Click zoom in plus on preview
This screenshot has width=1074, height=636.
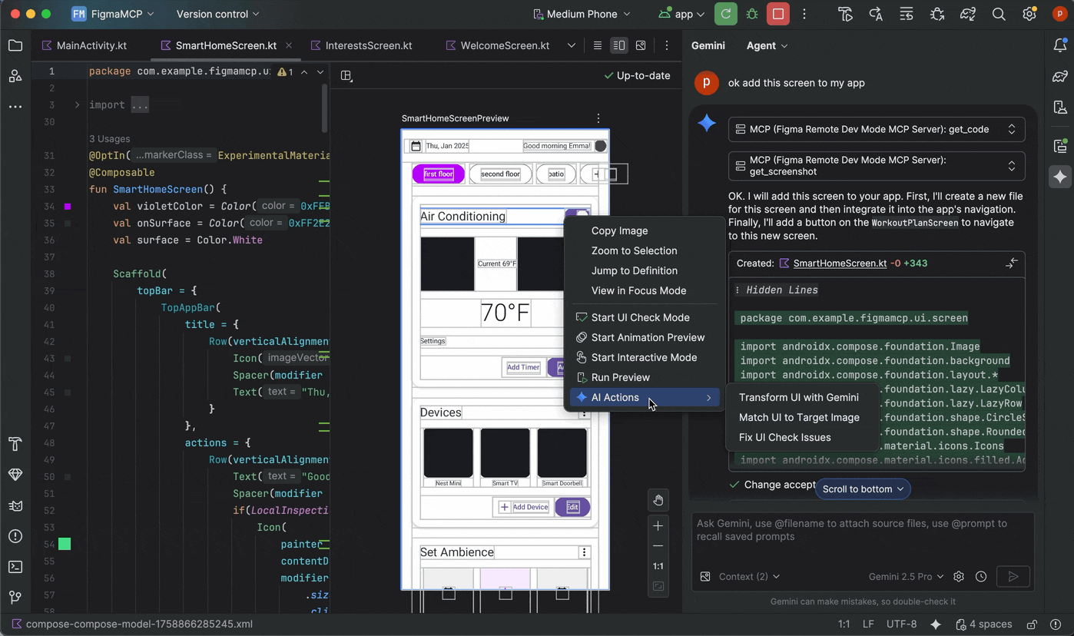tap(658, 526)
